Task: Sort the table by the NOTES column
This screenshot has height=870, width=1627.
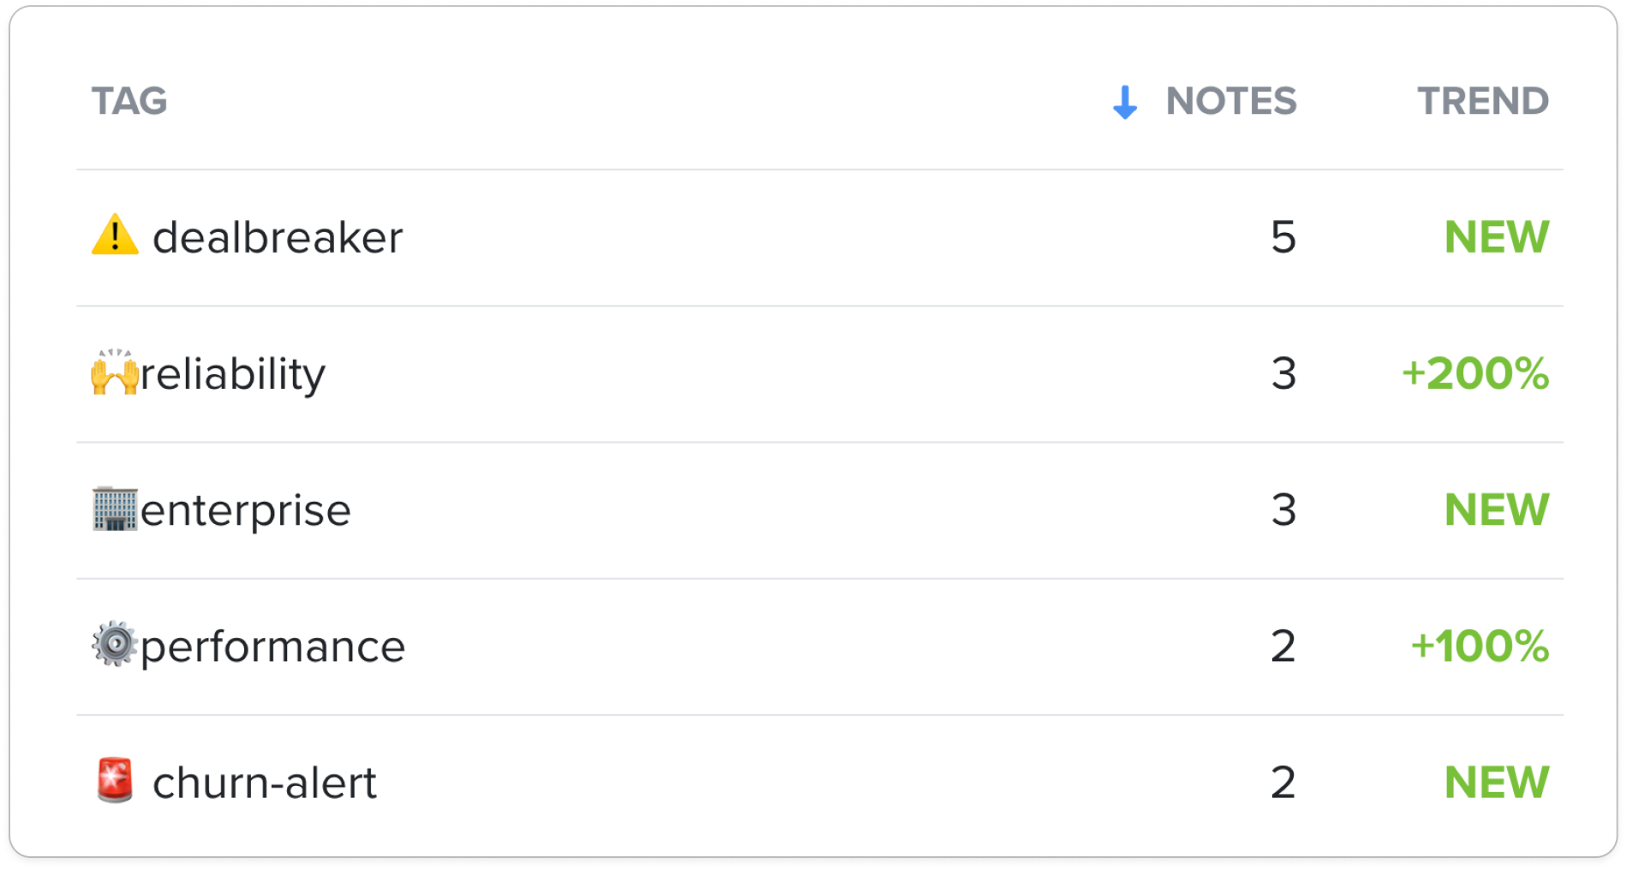Action: (x=1231, y=101)
